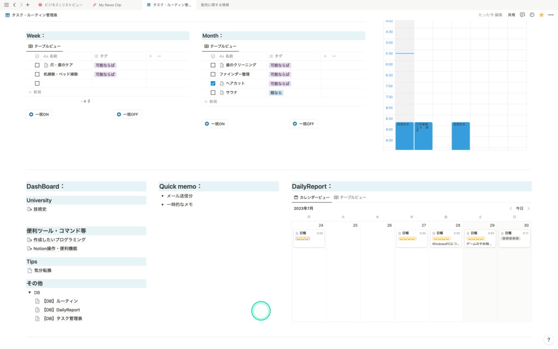Go to next month in DailyReport calendar
The width and height of the screenshot is (558, 349).
click(529, 208)
